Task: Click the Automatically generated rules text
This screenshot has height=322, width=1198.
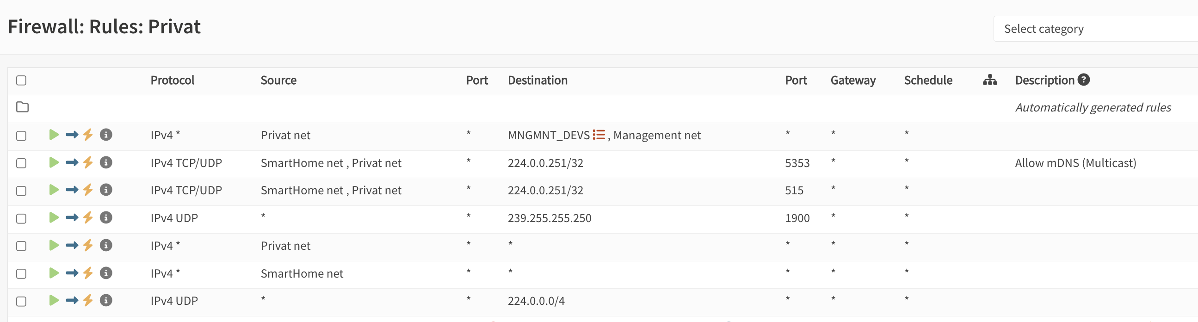Action: pyautogui.click(x=1093, y=107)
